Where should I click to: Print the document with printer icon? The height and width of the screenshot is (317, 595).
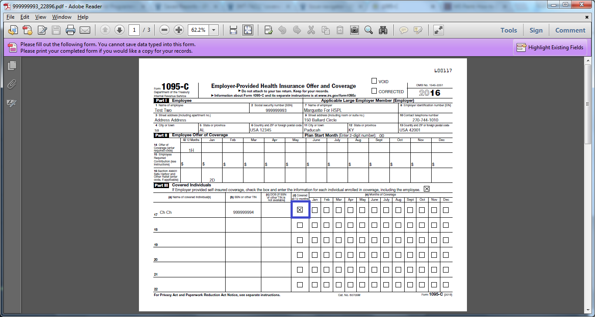pos(71,30)
